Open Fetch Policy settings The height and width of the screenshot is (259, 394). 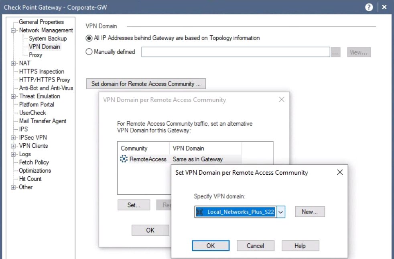(x=34, y=162)
